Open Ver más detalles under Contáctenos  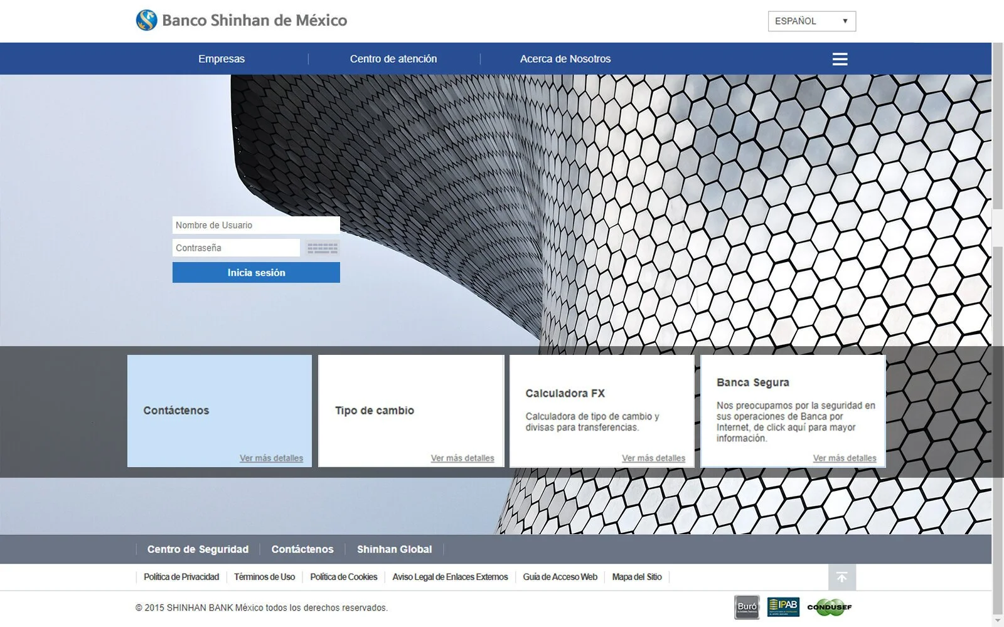tap(271, 458)
